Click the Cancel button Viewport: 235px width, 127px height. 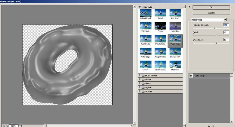pos(211,13)
